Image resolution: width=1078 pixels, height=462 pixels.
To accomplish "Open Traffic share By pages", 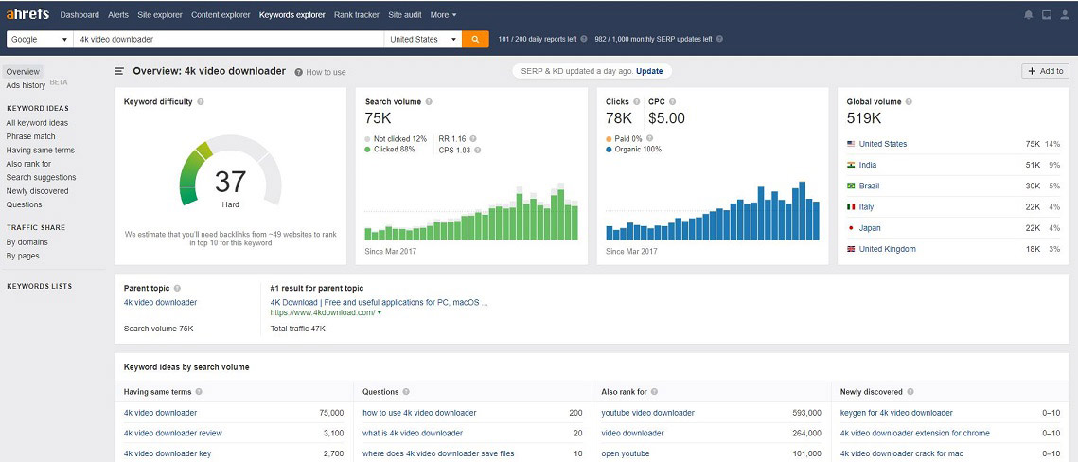I will (x=23, y=256).
